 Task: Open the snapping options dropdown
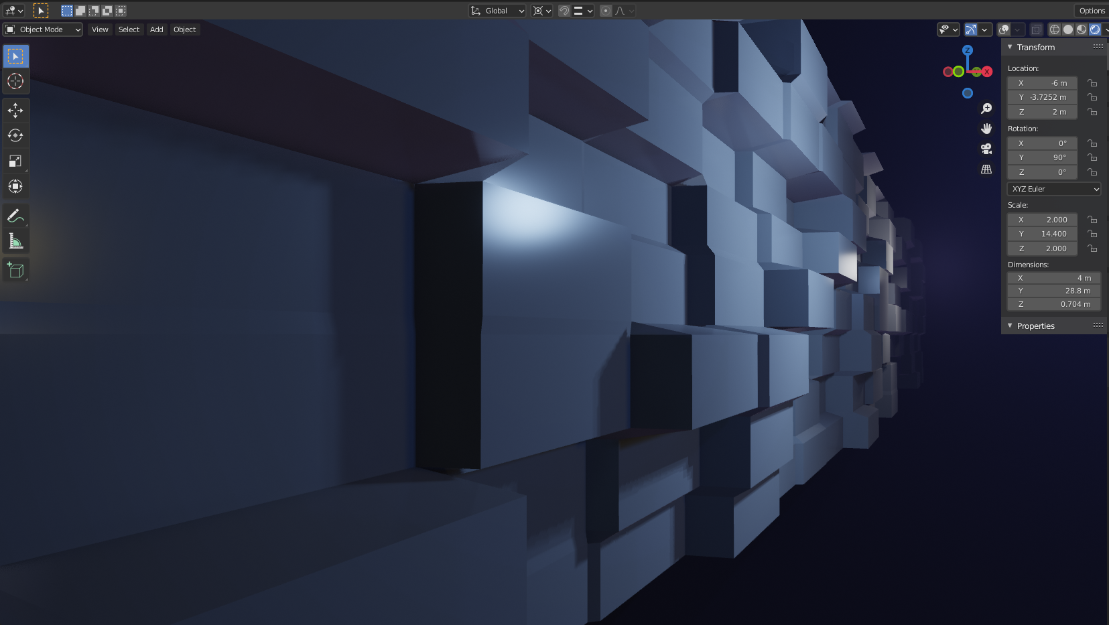point(583,11)
